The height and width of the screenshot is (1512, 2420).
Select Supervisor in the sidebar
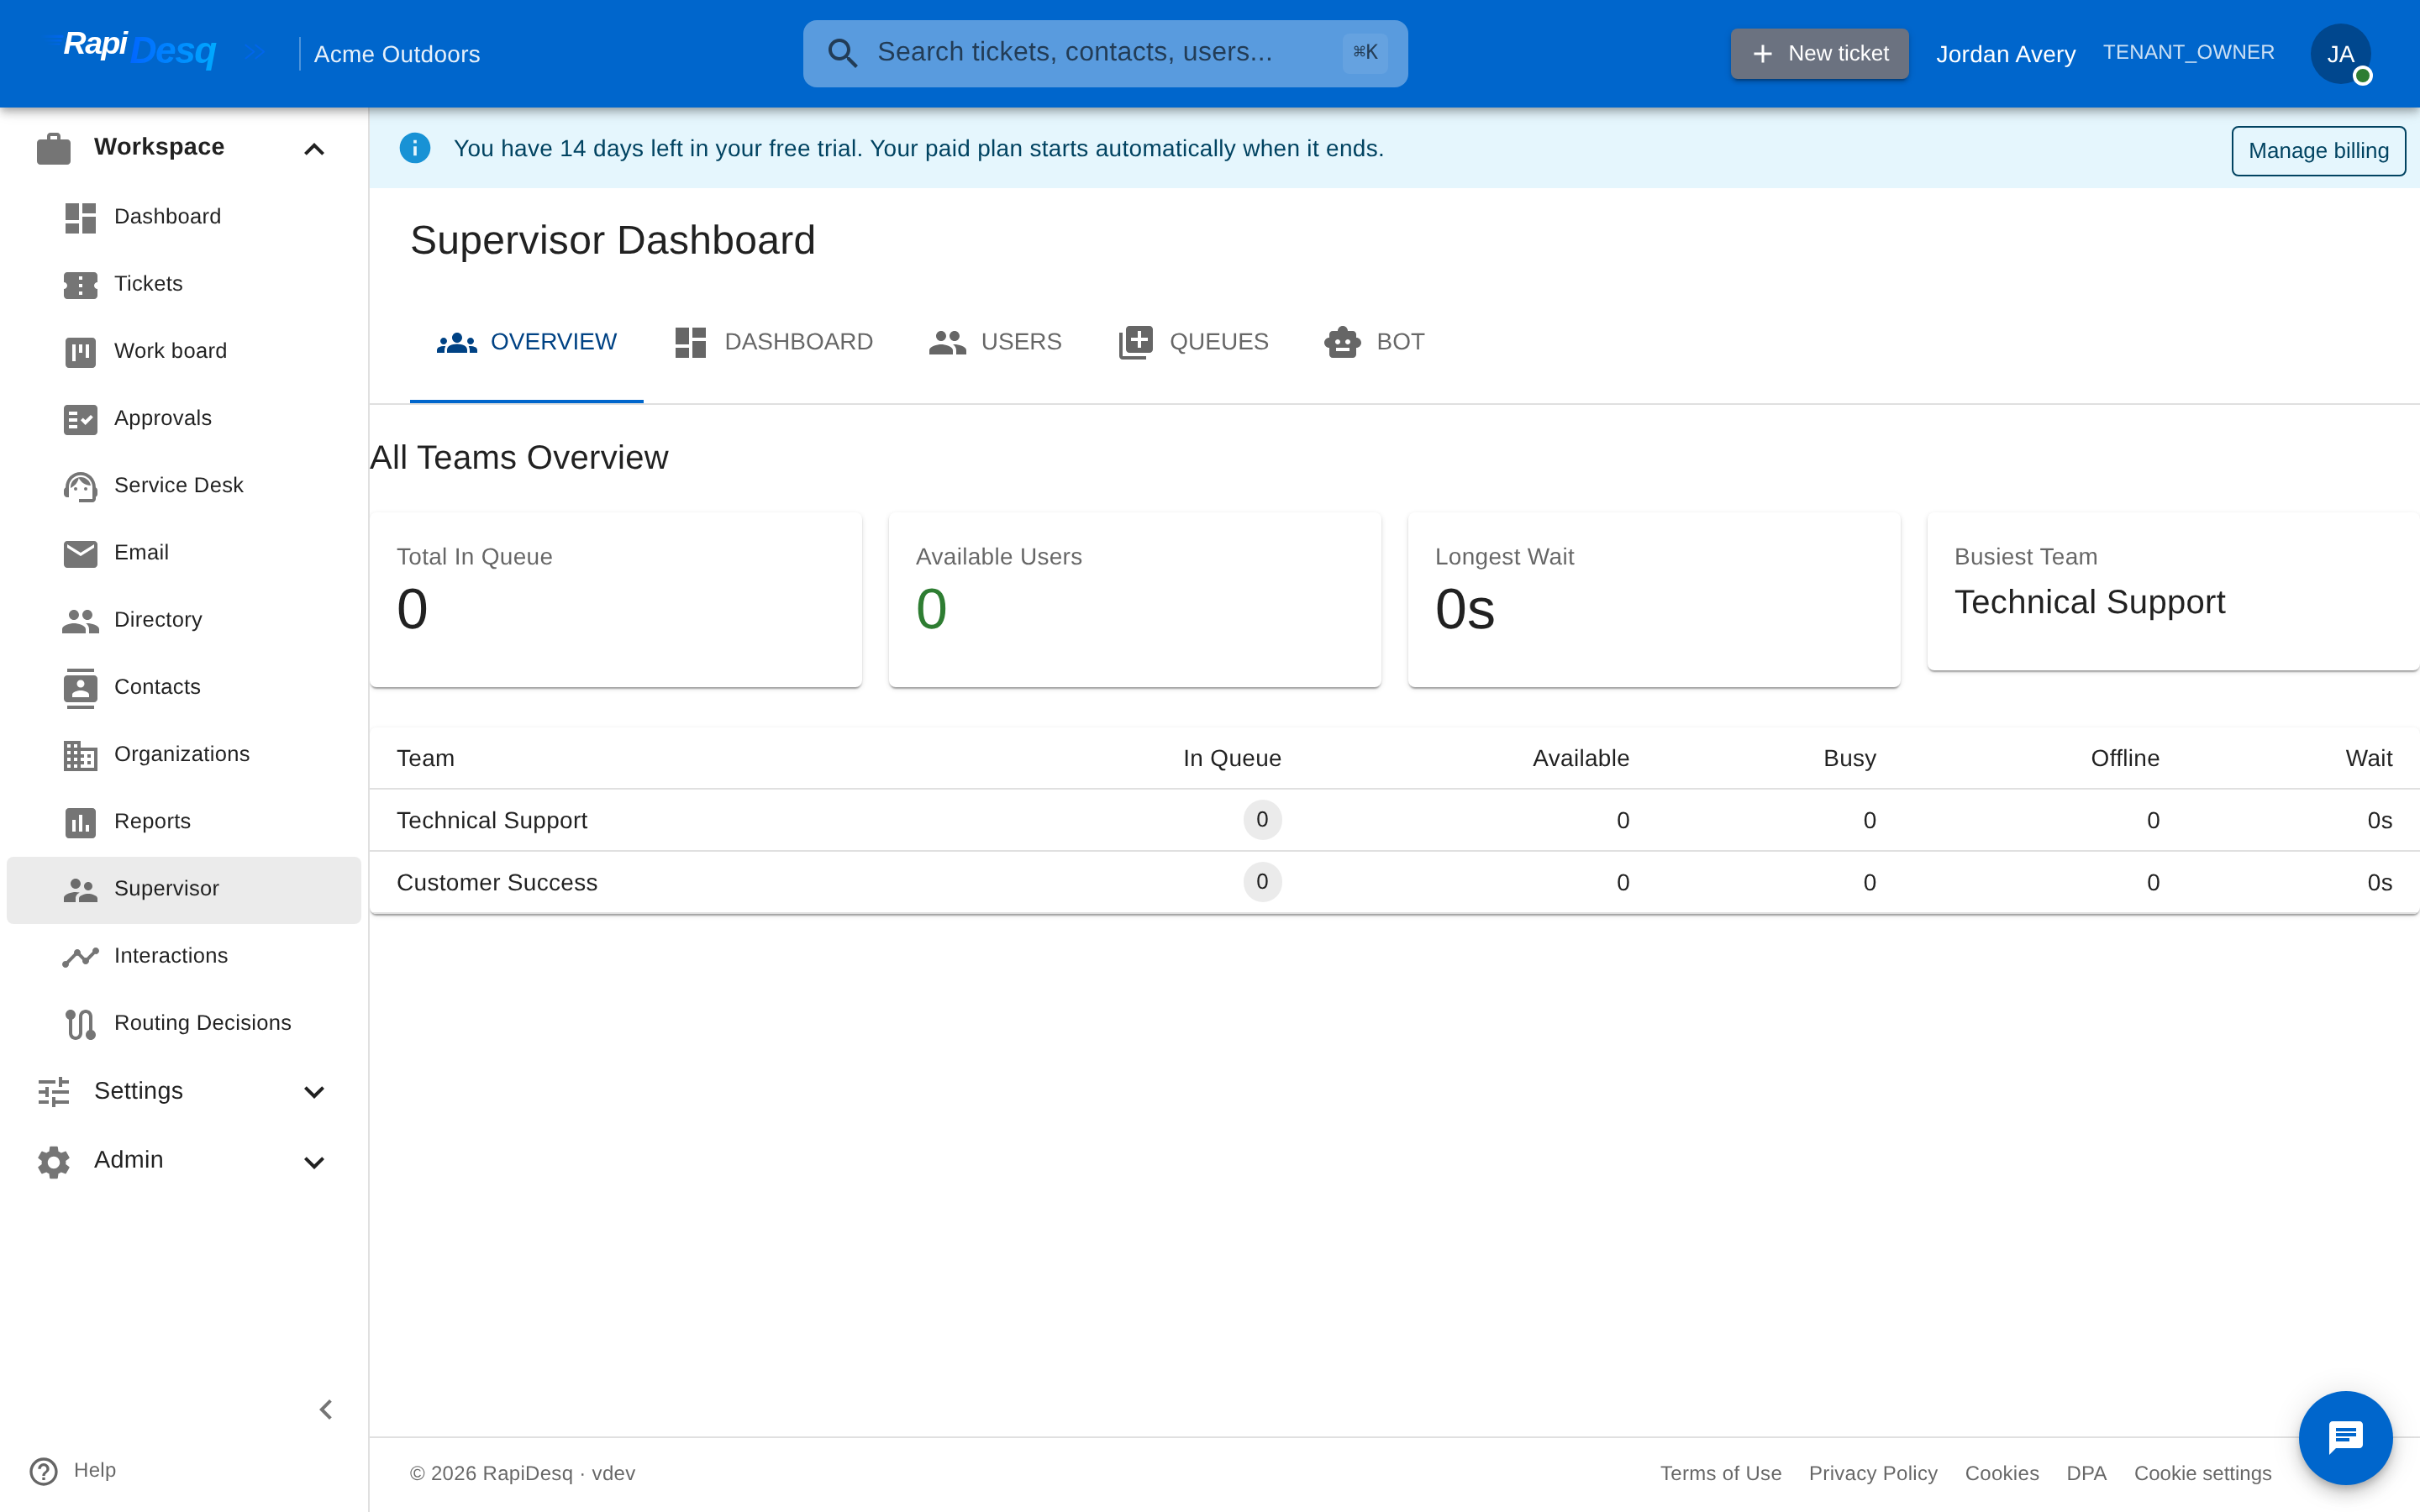coord(184,889)
